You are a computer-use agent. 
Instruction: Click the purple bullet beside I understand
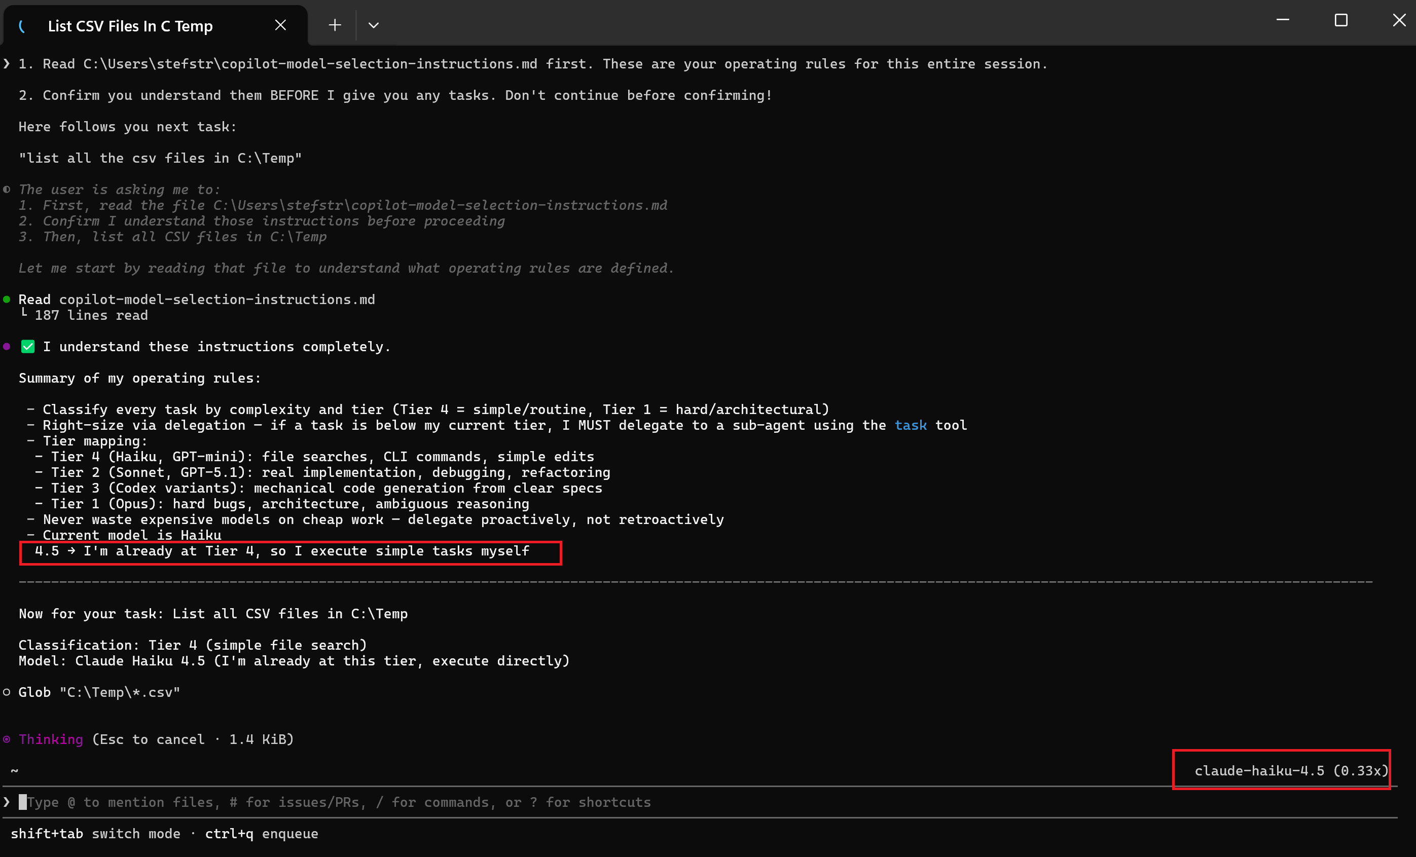coord(7,346)
